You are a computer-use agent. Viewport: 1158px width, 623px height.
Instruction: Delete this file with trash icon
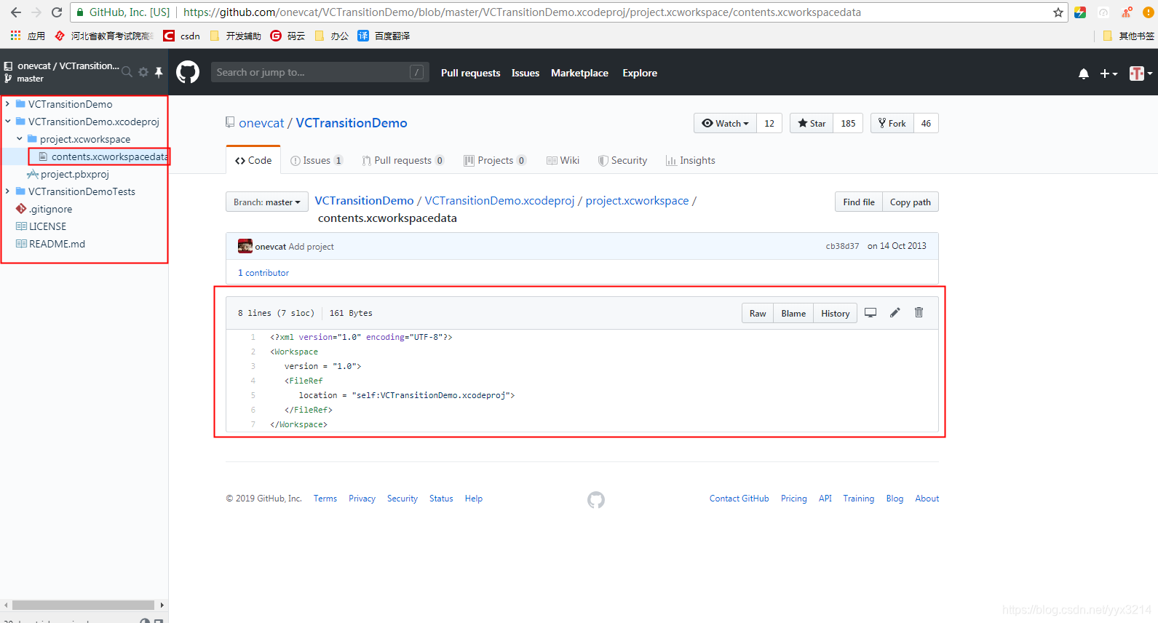click(x=919, y=312)
